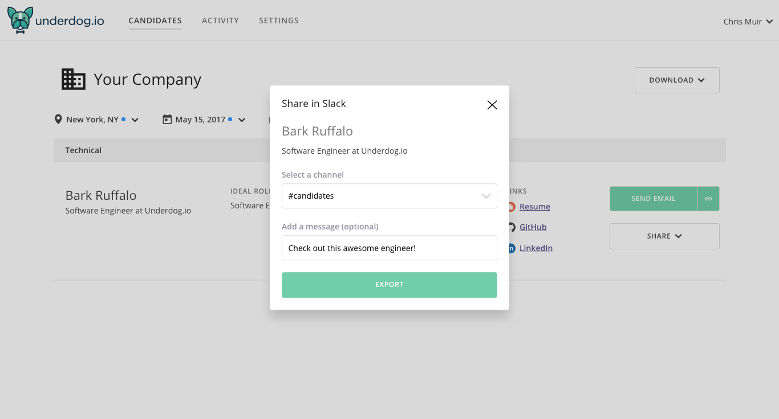Close the Share in Slack dialog
This screenshot has width=779, height=419.
pos(492,105)
